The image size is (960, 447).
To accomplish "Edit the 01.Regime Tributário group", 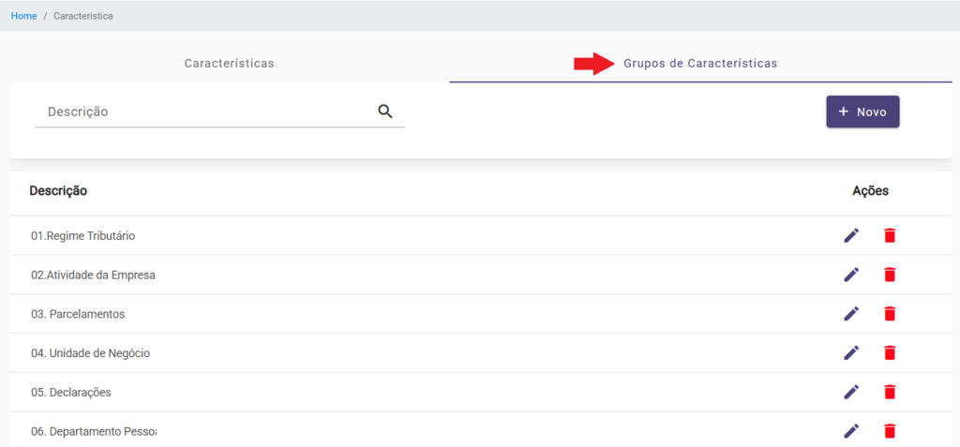I will coord(851,235).
